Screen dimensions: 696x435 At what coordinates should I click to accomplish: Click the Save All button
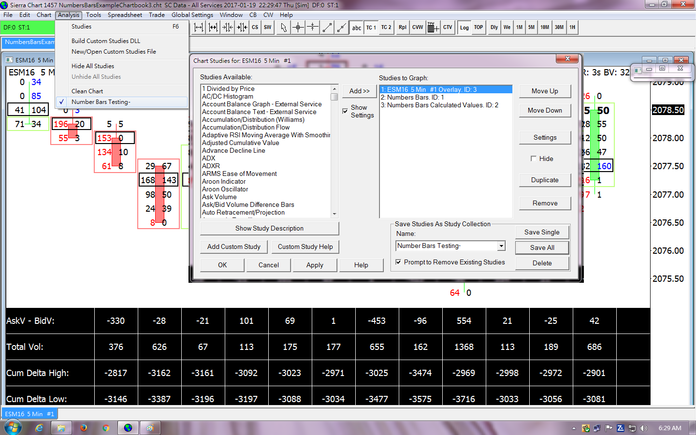tap(542, 247)
